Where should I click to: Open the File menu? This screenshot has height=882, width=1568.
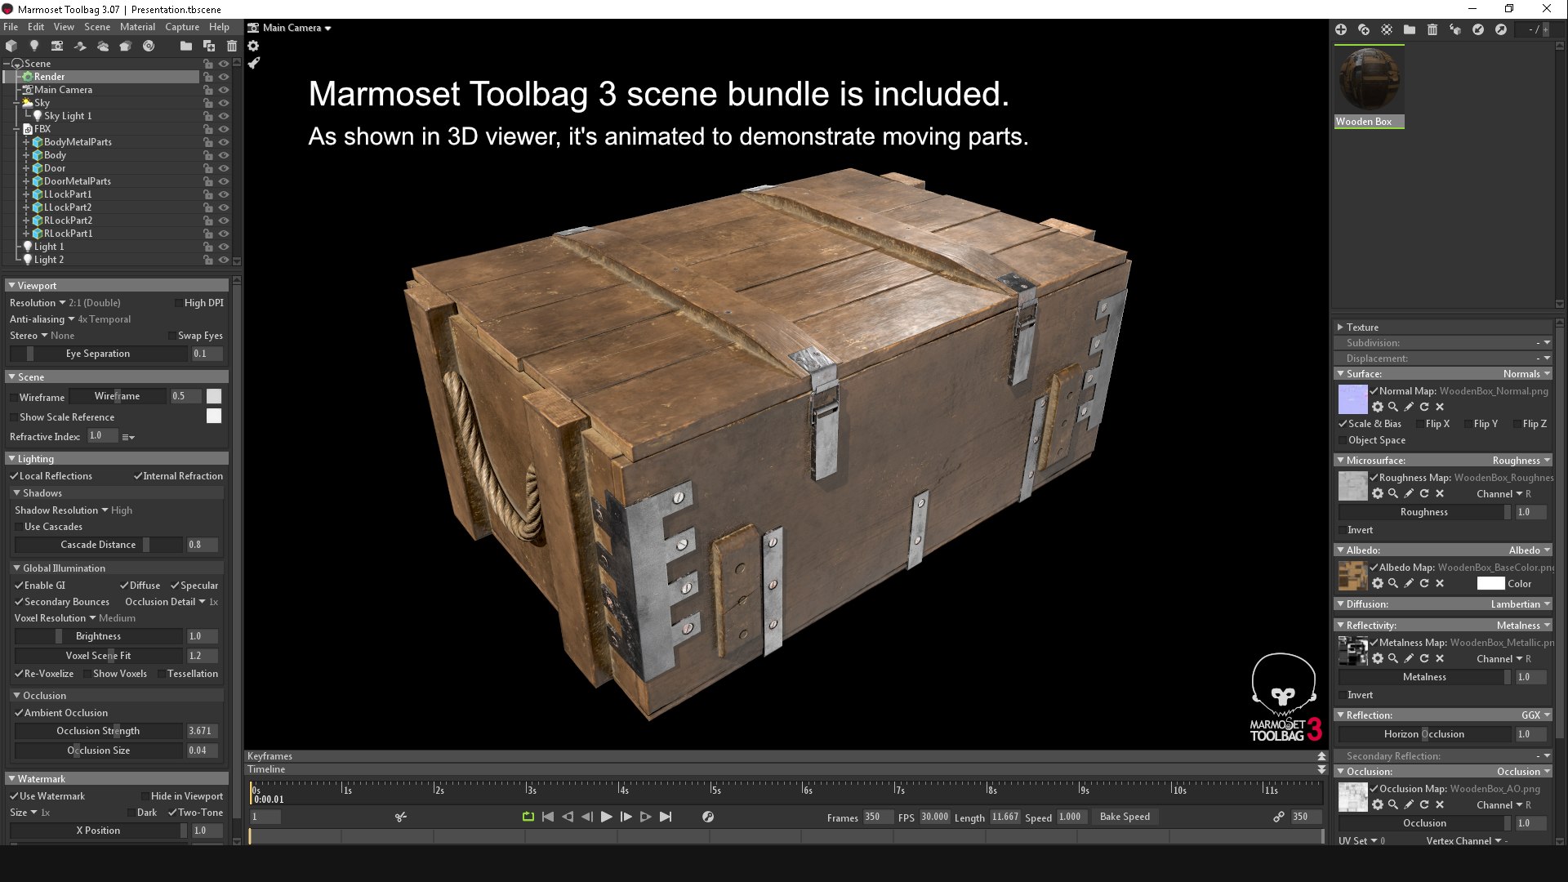point(11,27)
